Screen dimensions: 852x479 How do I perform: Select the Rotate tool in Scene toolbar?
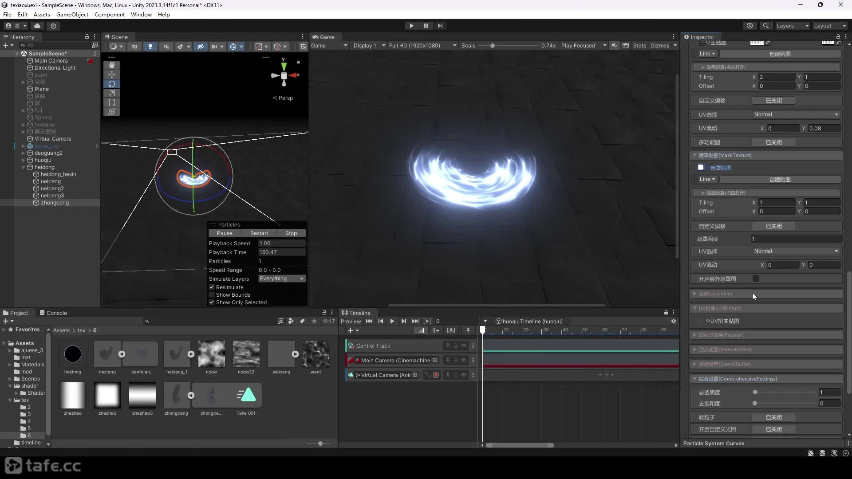point(111,83)
